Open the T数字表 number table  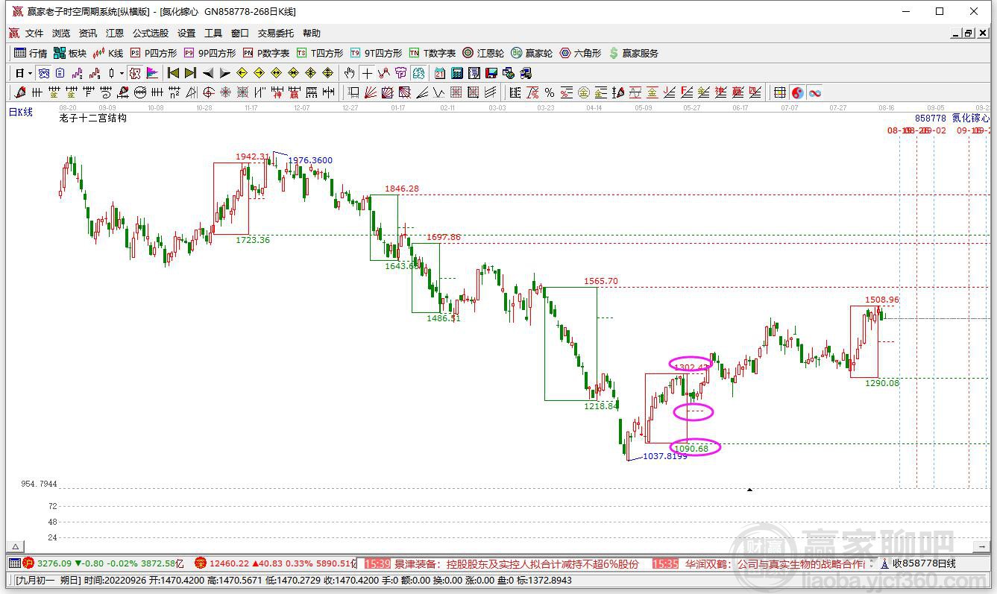pyautogui.click(x=433, y=53)
